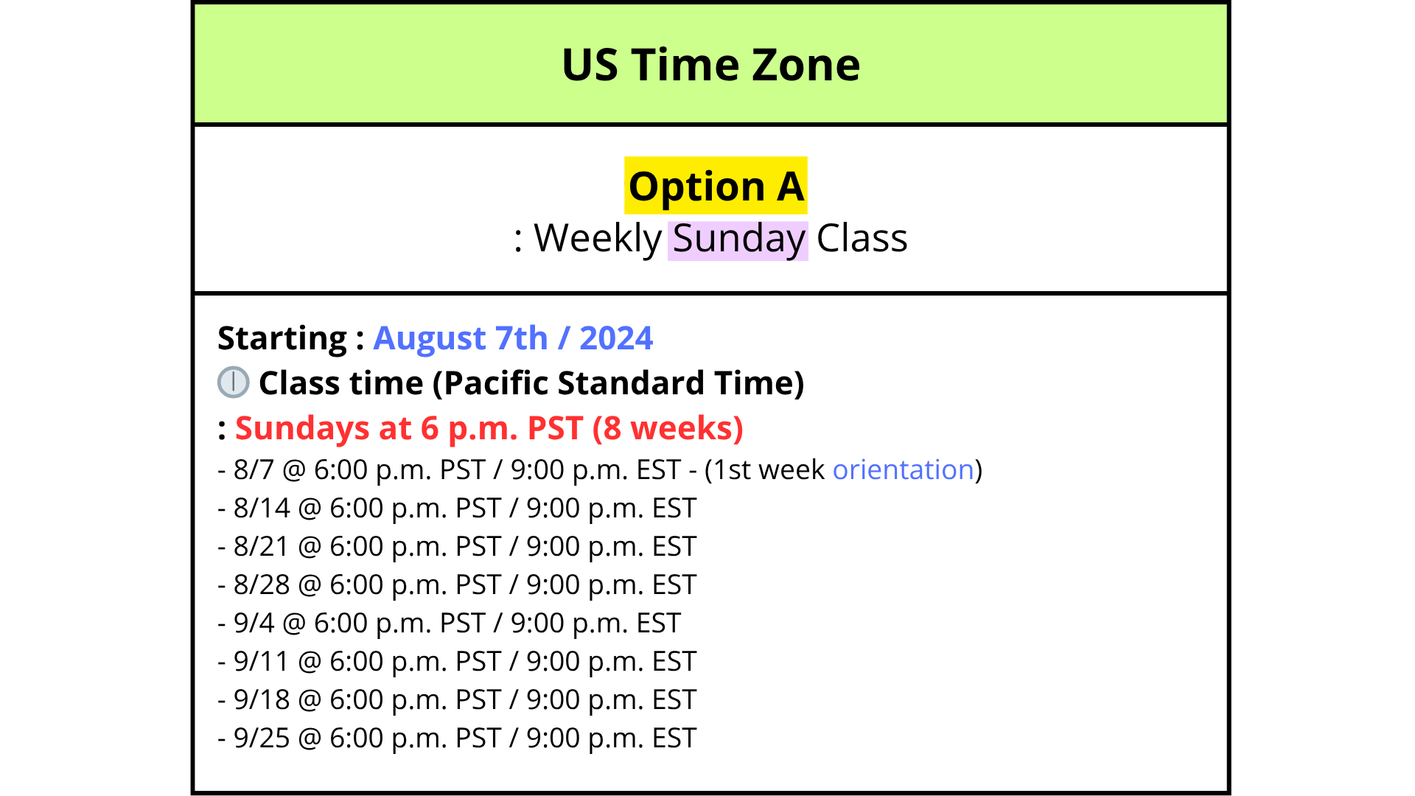
Task: Click the August 7th / 2024 start date
Action: point(513,338)
